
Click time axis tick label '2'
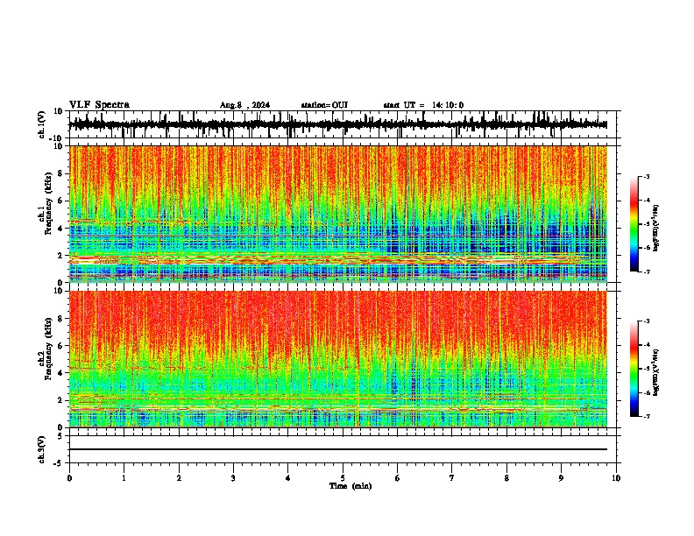179,478
